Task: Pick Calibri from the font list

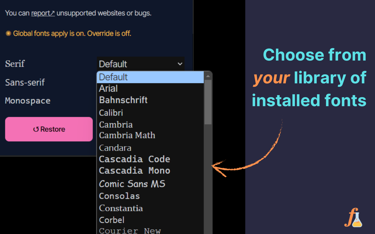Action: (x=150, y=113)
